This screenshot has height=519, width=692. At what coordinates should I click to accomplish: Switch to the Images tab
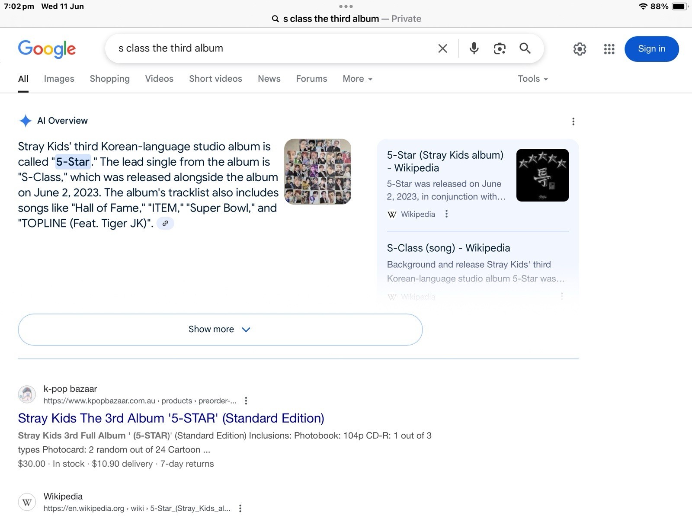[59, 79]
